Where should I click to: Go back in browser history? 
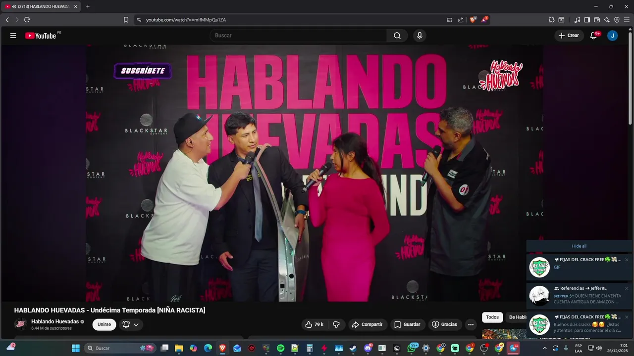pos(7,20)
